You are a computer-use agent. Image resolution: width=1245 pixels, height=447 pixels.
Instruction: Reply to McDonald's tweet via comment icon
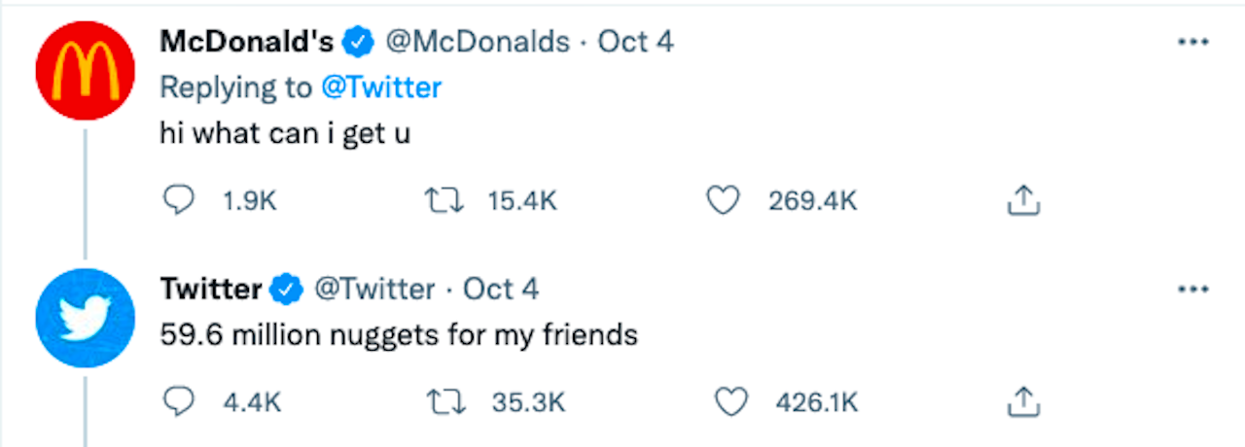(x=177, y=200)
